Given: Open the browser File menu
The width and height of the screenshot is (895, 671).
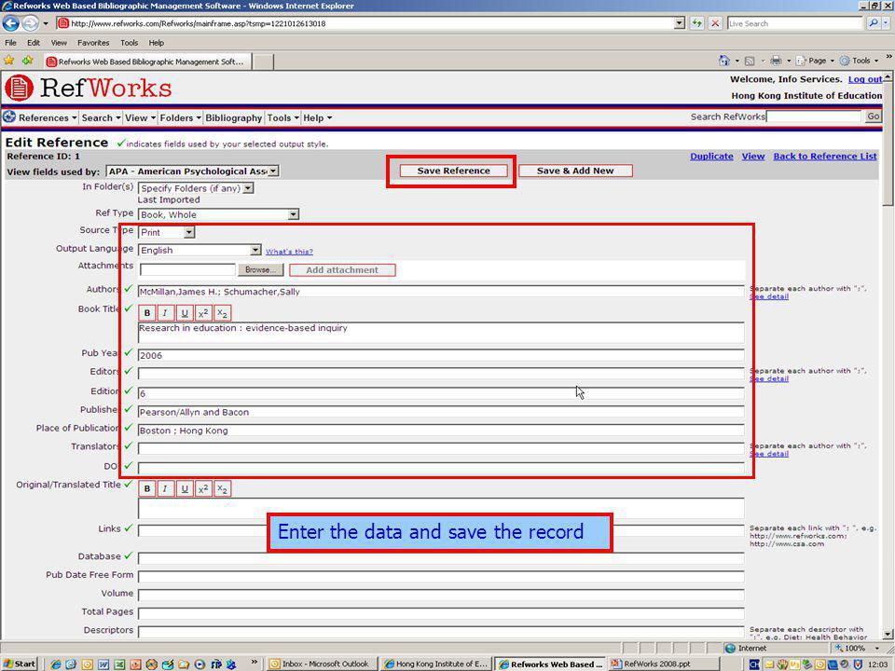Looking at the screenshot, I should point(10,43).
